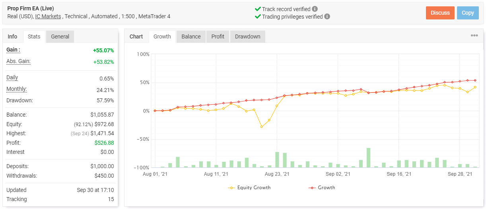The width and height of the screenshot is (486, 209).
Task: Click the $1,471.54 highest value
Action: tap(102, 134)
